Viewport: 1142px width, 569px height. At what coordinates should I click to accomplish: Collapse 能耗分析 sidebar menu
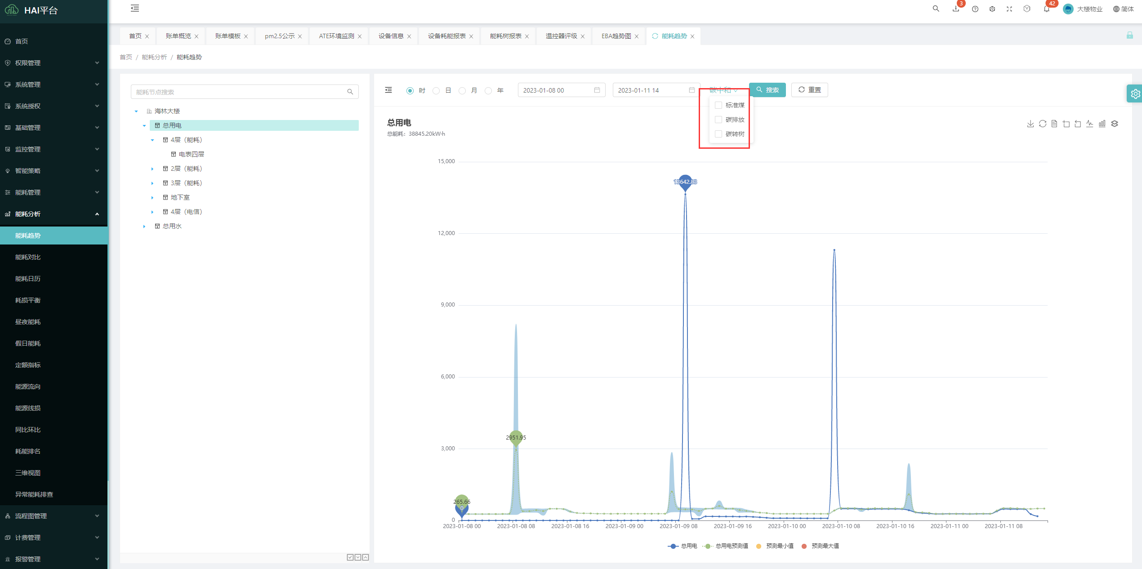tap(54, 214)
